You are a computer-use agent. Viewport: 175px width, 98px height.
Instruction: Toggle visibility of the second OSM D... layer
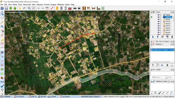(x=158, y=21)
